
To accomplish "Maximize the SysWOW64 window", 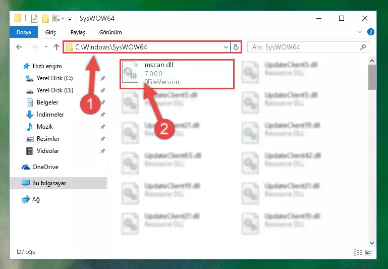I will point(342,18).
